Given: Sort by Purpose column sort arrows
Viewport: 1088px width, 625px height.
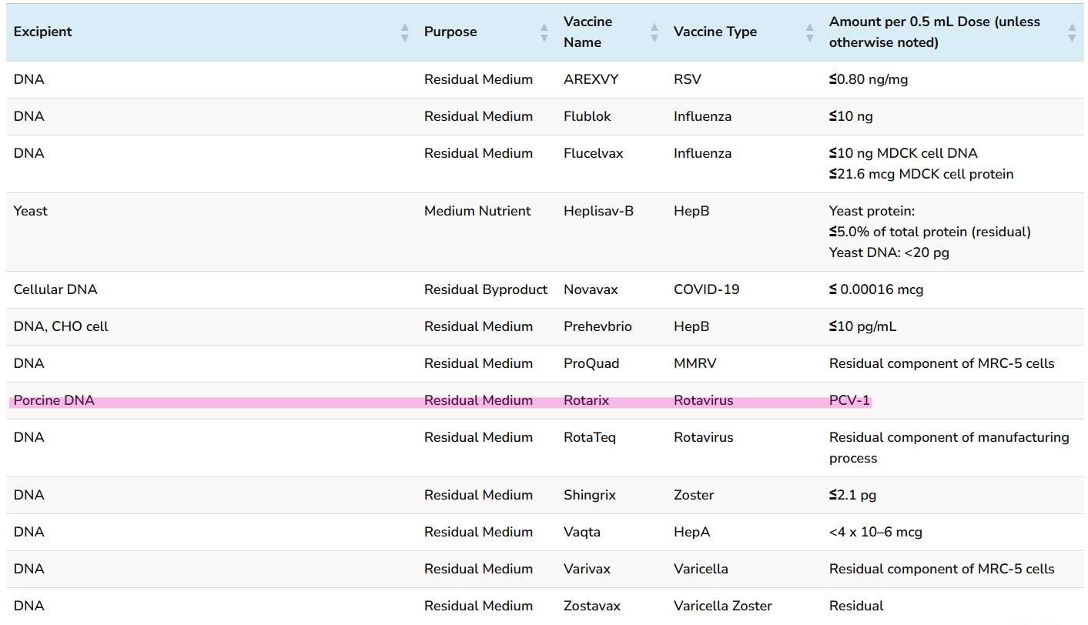Looking at the screenshot, I should (x=544, y=32).
